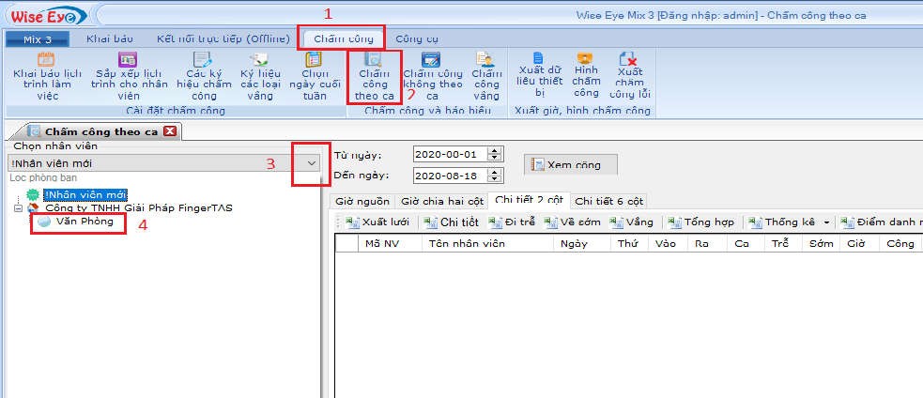Open Khai báo lịch trình làm việc
Image resolution: width=923 pixels, height=398 pixels.
(x=44, y=75)
